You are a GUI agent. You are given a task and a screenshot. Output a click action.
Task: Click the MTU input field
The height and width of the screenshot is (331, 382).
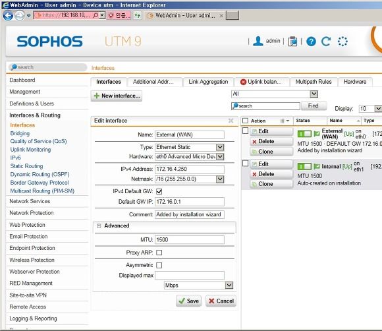tap(190, 240)
